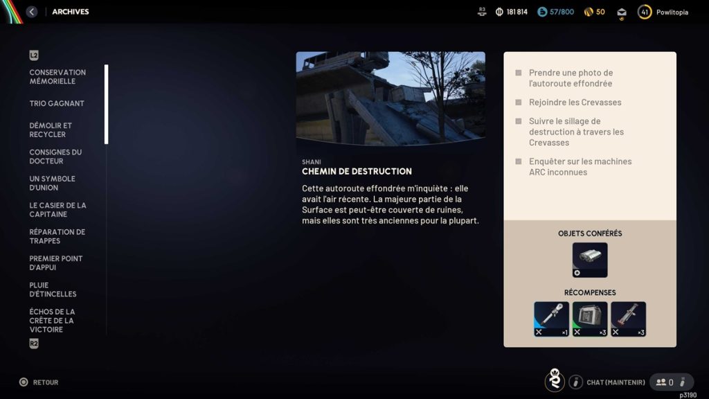
Task: Select 'Consignes du docteur' in quest list
Action: (x=55, y=157)
